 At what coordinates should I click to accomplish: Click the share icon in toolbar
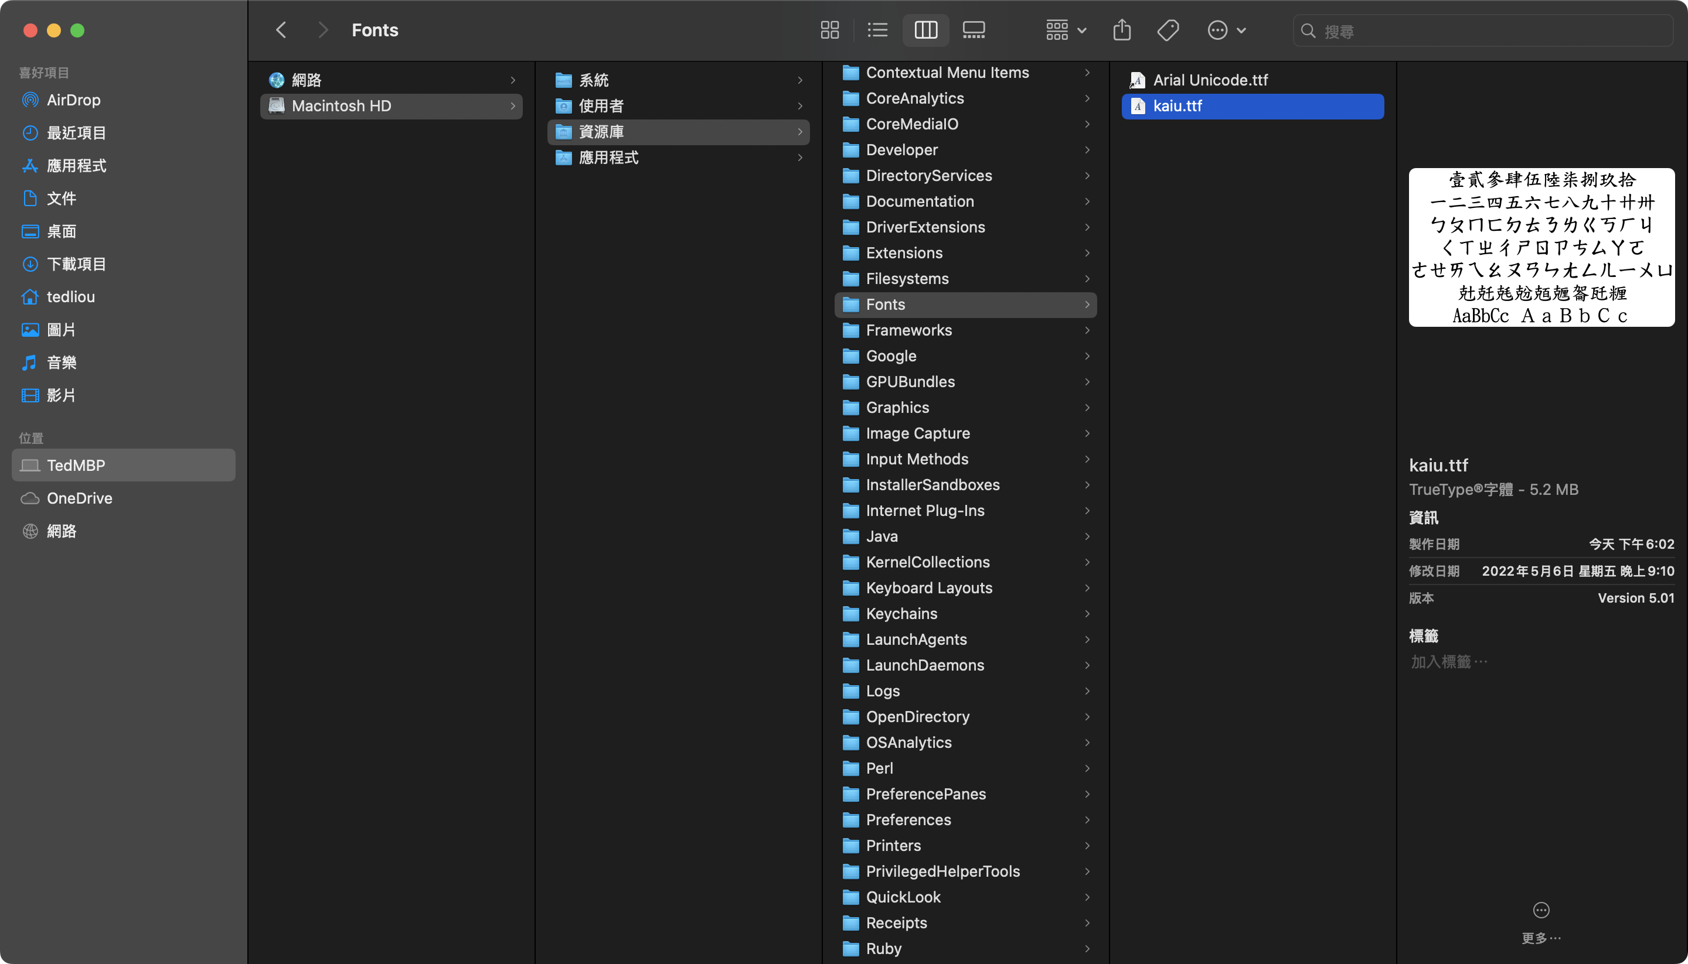tap(1121, 30)
